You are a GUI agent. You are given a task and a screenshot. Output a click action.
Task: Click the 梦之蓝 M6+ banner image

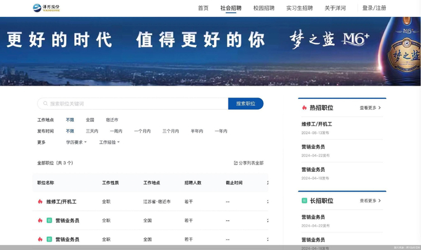210,51
